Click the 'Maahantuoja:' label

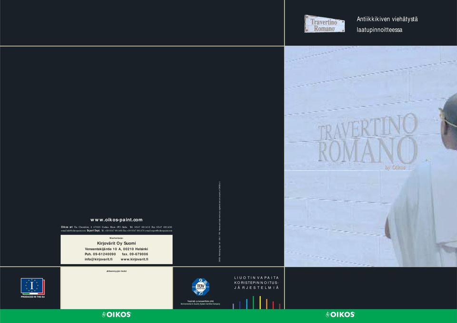117,238
